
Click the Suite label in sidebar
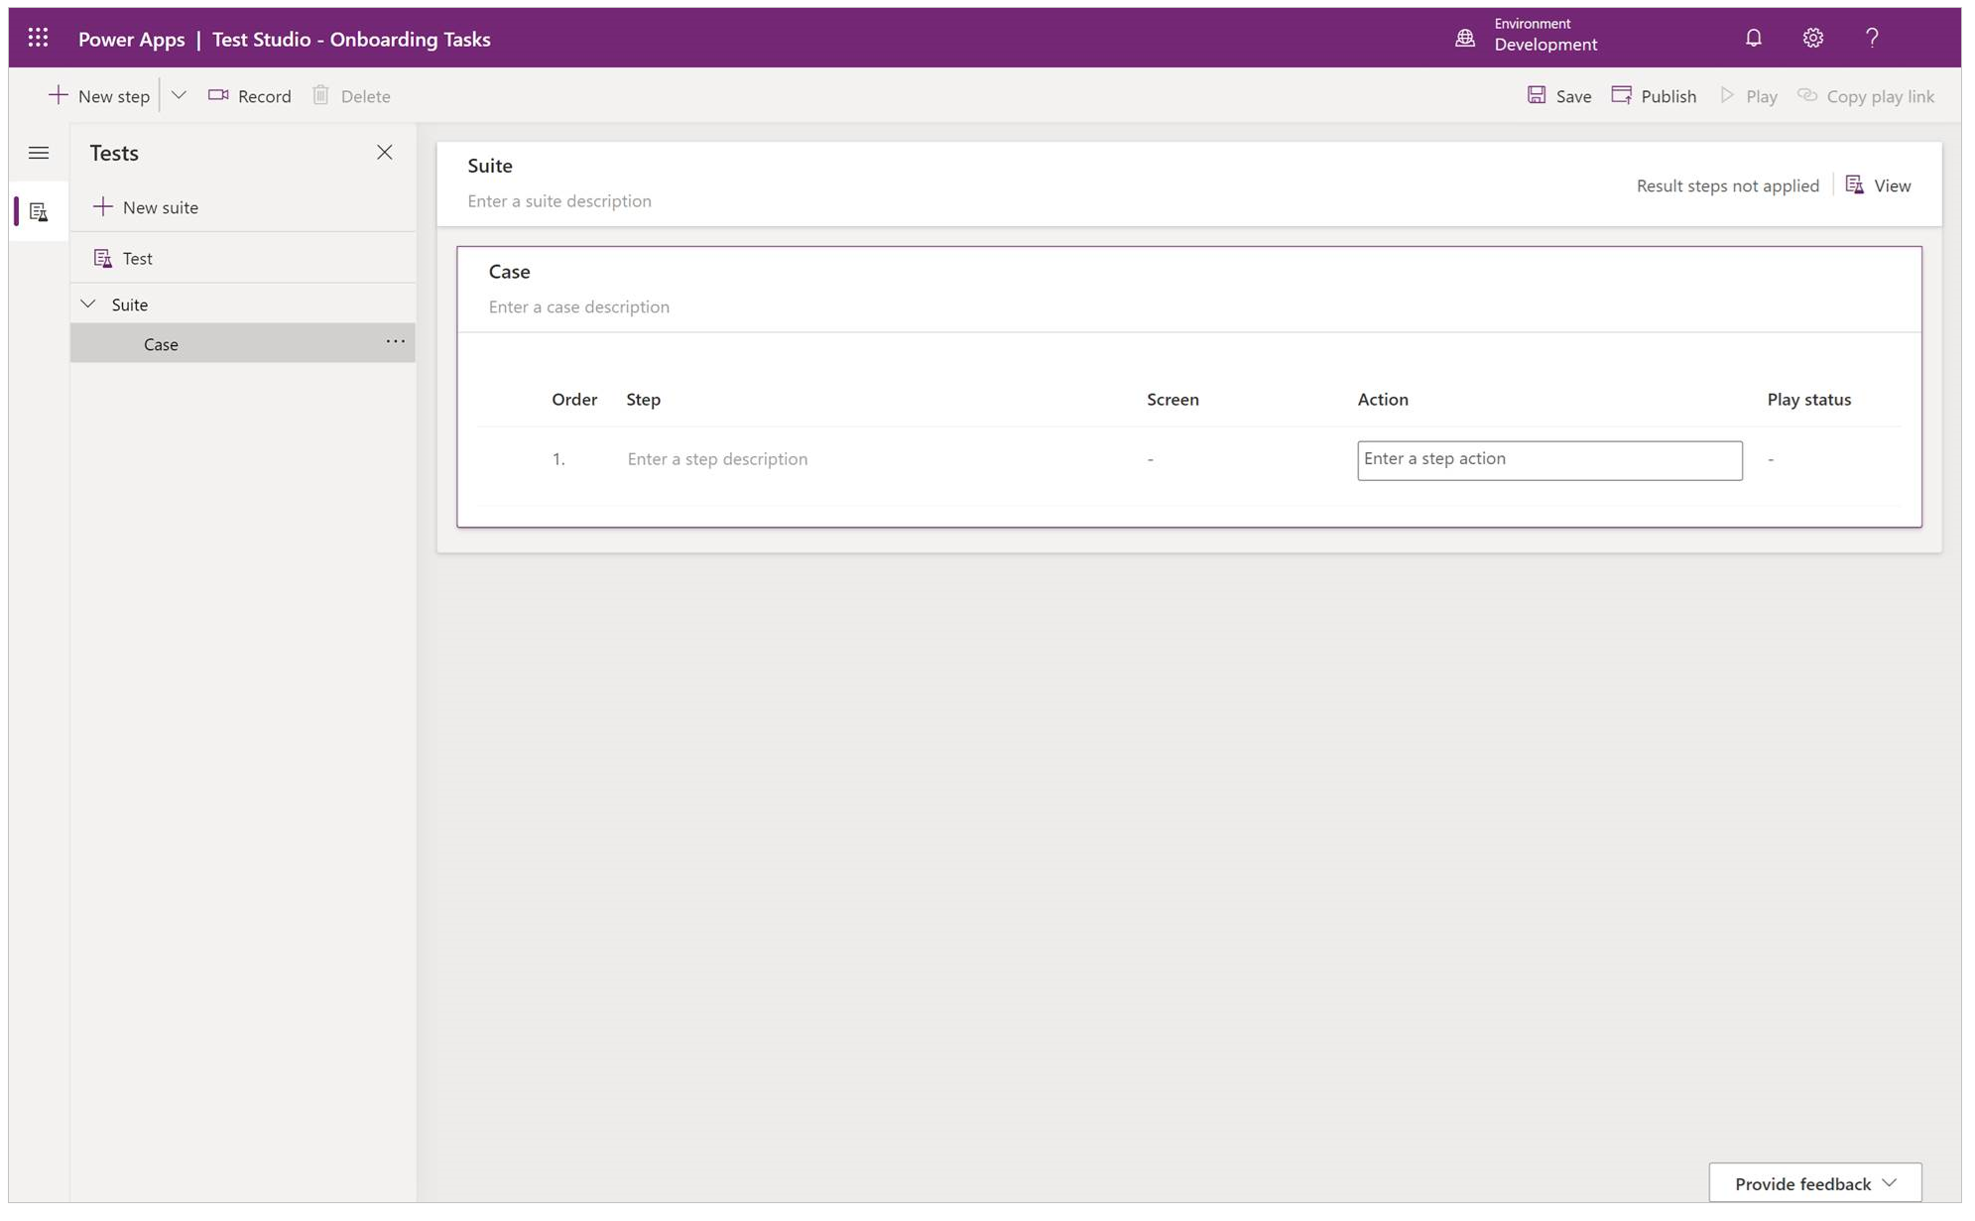tap(130, 304)
